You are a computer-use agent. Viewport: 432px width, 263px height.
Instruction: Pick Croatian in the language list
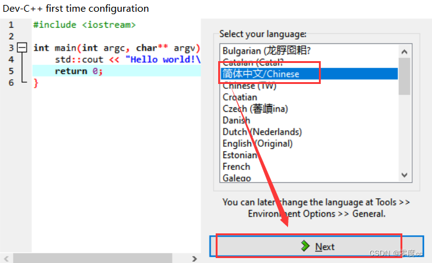pyautogui.click(x=309, y=97)
